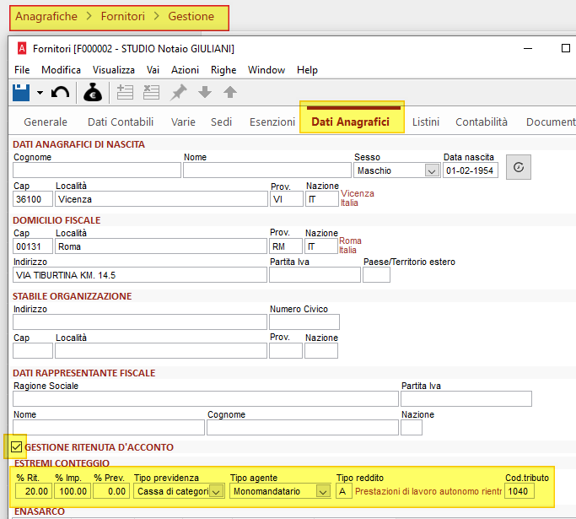Click the birth Cap field 36100

pyautogui.click(x=33, y=199)
